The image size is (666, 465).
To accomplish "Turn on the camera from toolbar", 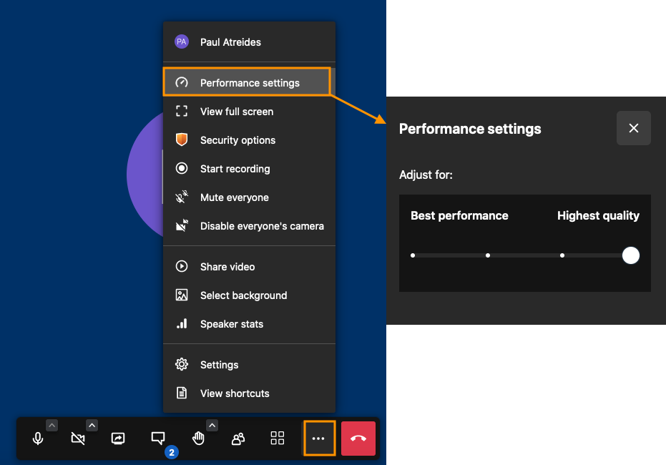I will tap(79, 439).
